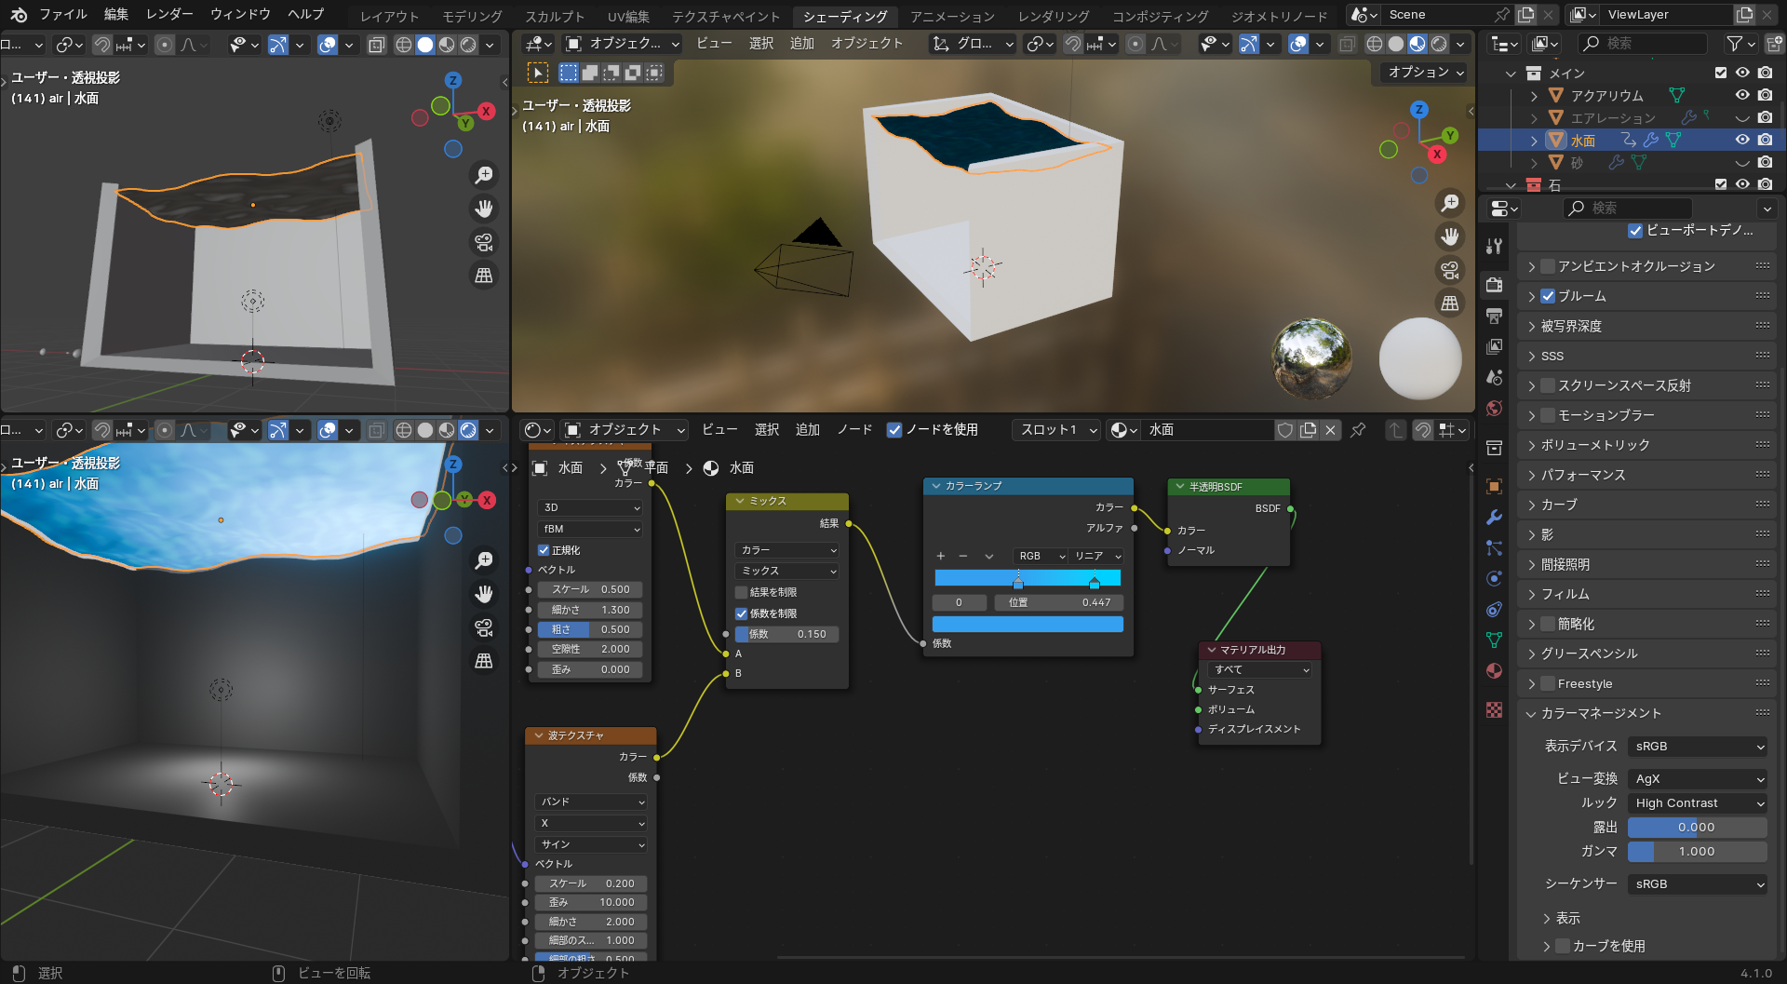Click zoom magnifier in bottom-left viewport
Image resolution: width=1787 pixels, height=984 pixels.
484,559
